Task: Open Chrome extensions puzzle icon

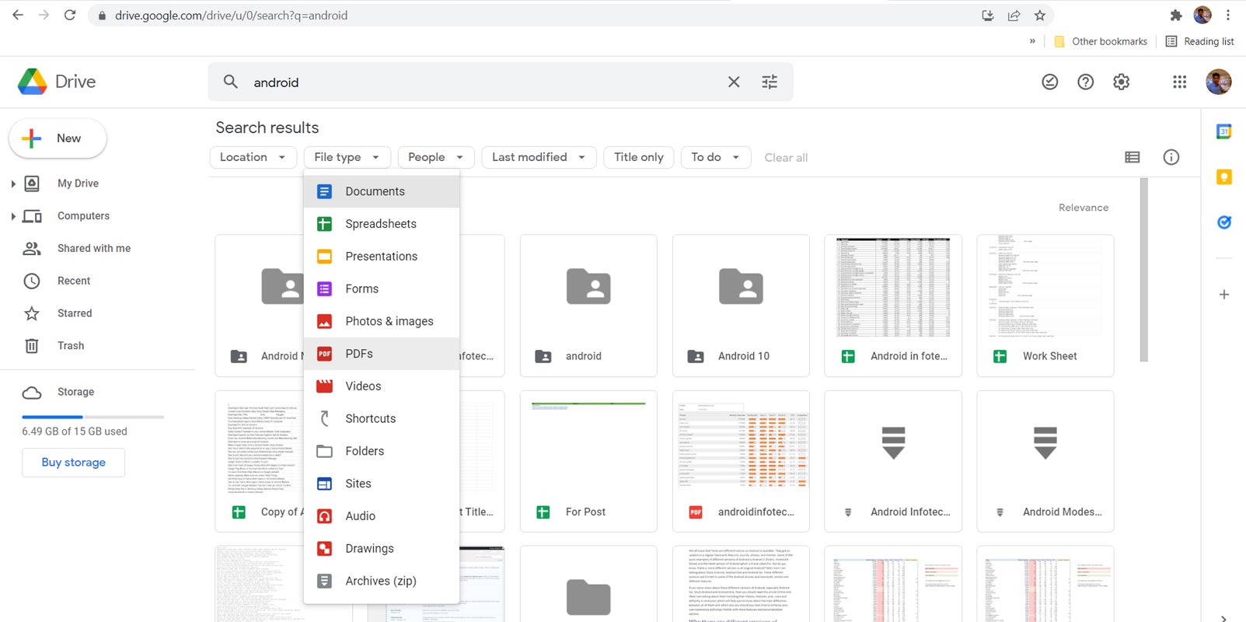Action: pyautogui.click(x=1176, y=16)
